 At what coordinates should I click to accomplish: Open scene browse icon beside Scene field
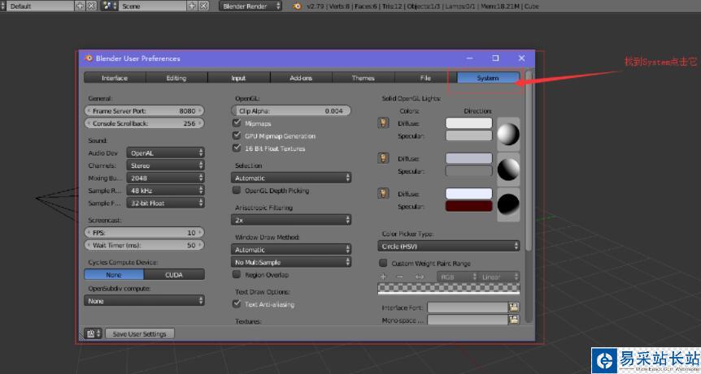[x=109, y=6]
